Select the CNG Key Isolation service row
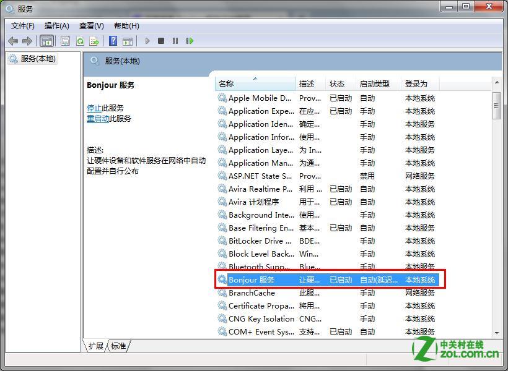508x371 pixels. [x=327, y=318]
